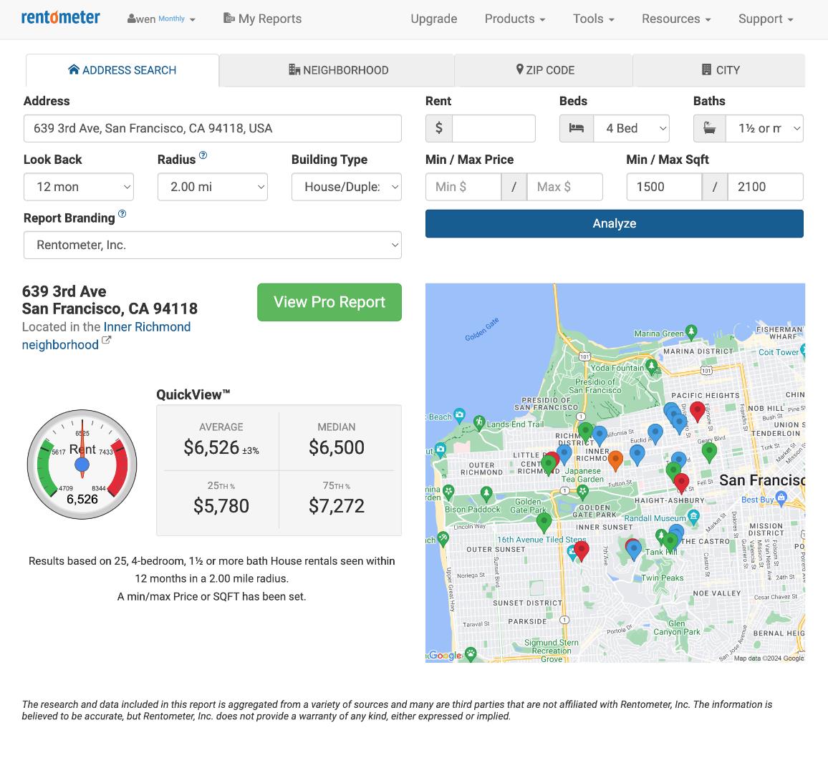
Task: Click the Randall Museum map marker
Action: tap(693, 517)
